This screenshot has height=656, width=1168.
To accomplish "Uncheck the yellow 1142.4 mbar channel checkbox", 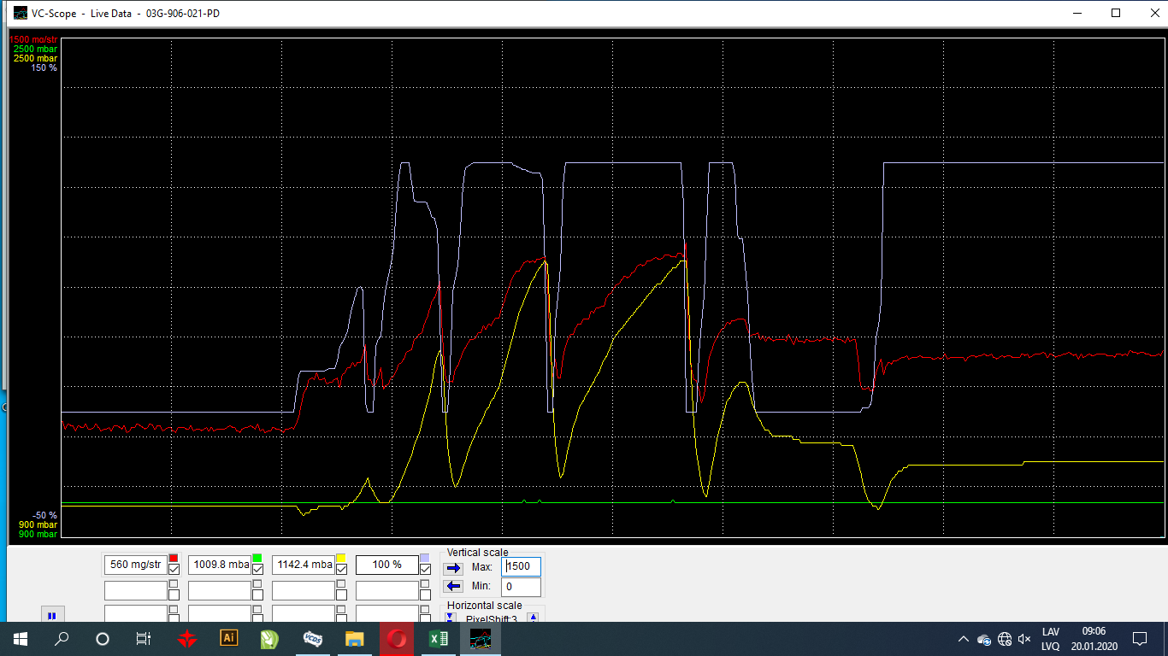I will (341, 570).
